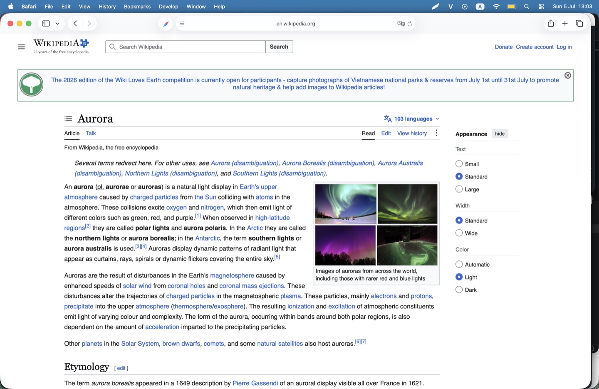The height and width of the screenshot is (389, 599).
Task: Click the date and time in menu bar
Action: (x=572, y=6)
